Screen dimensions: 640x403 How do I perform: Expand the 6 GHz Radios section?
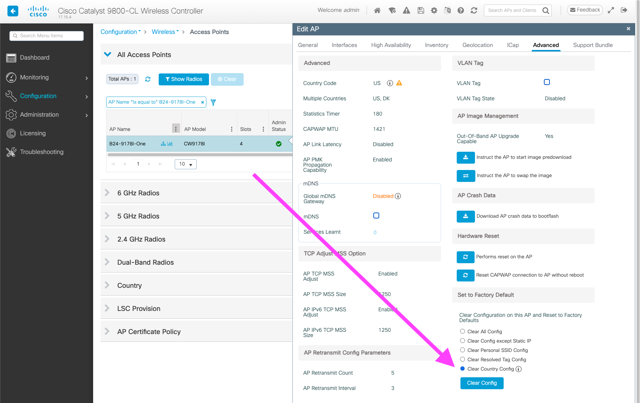point(138,193)
